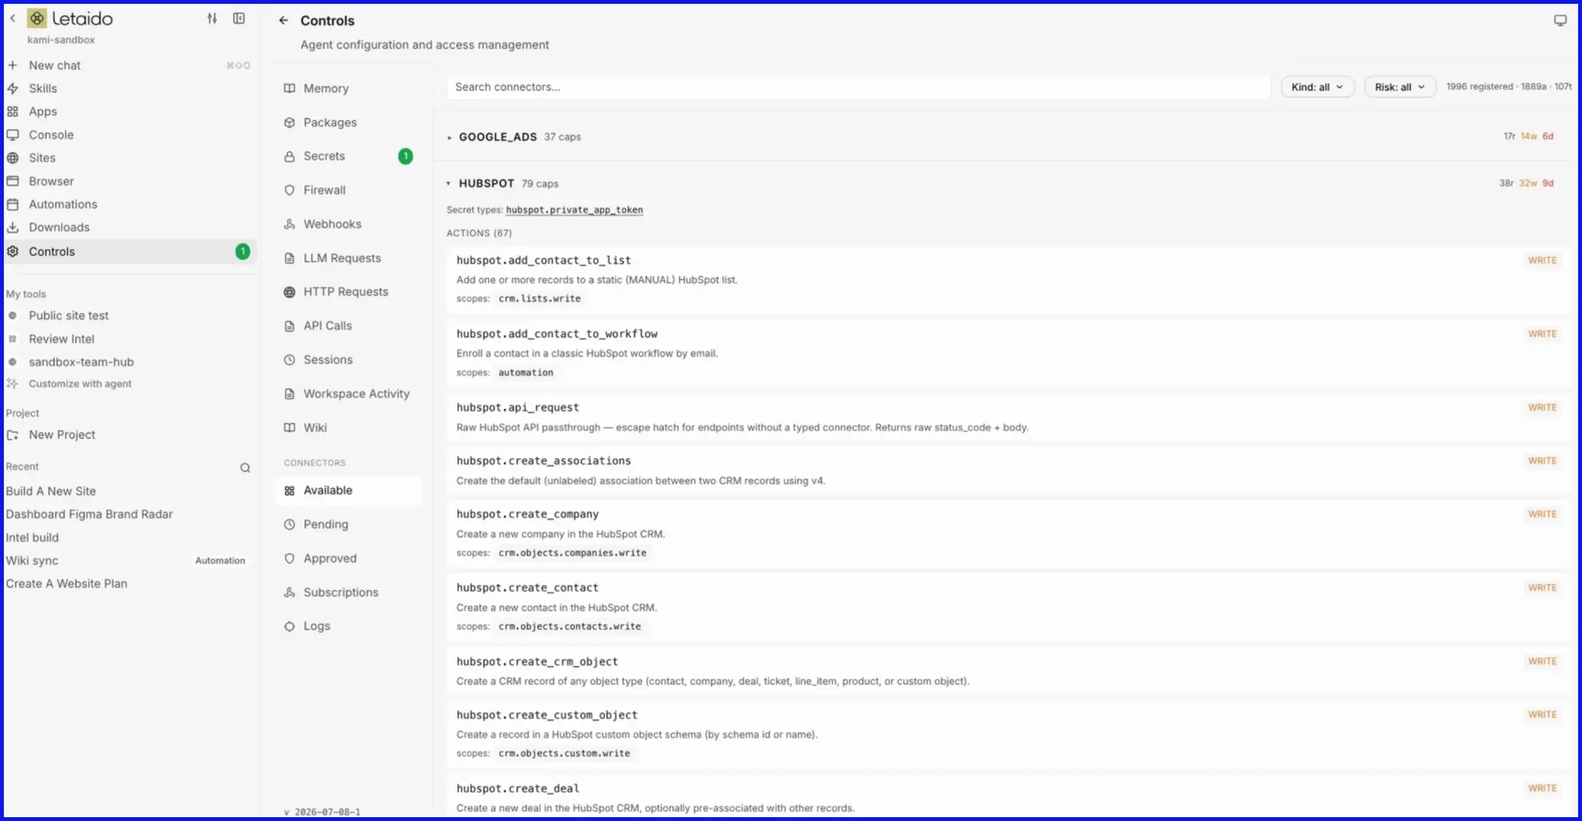Open the hubspot.private_app_token link
This screenshot has height=821, width=1582.
pos(574,210)
